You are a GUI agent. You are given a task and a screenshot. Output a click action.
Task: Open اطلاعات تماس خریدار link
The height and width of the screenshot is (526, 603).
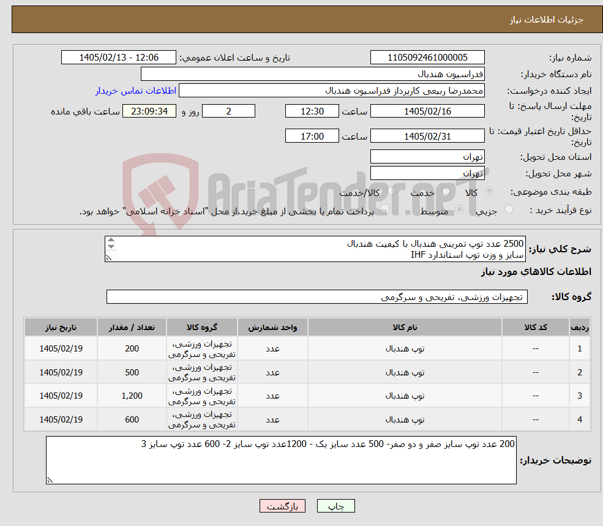tap(136, 91)
